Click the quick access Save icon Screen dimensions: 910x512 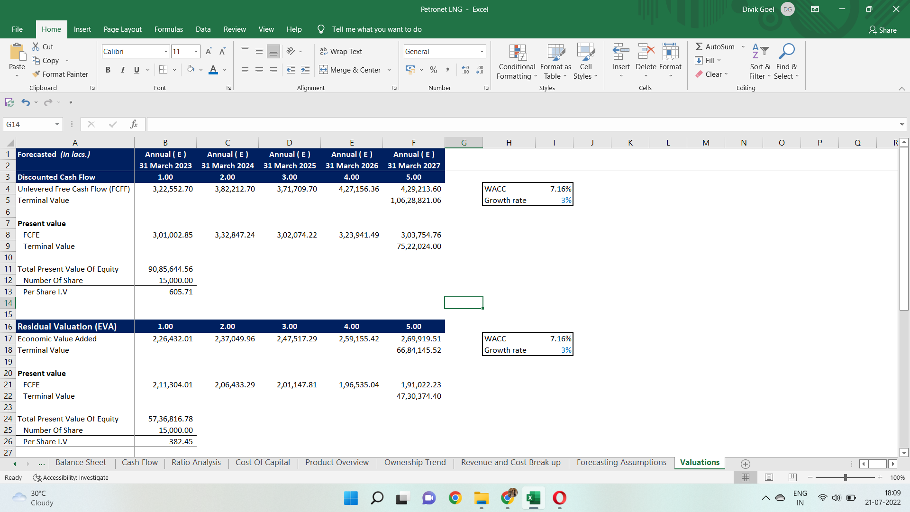[x=9, y=102]
